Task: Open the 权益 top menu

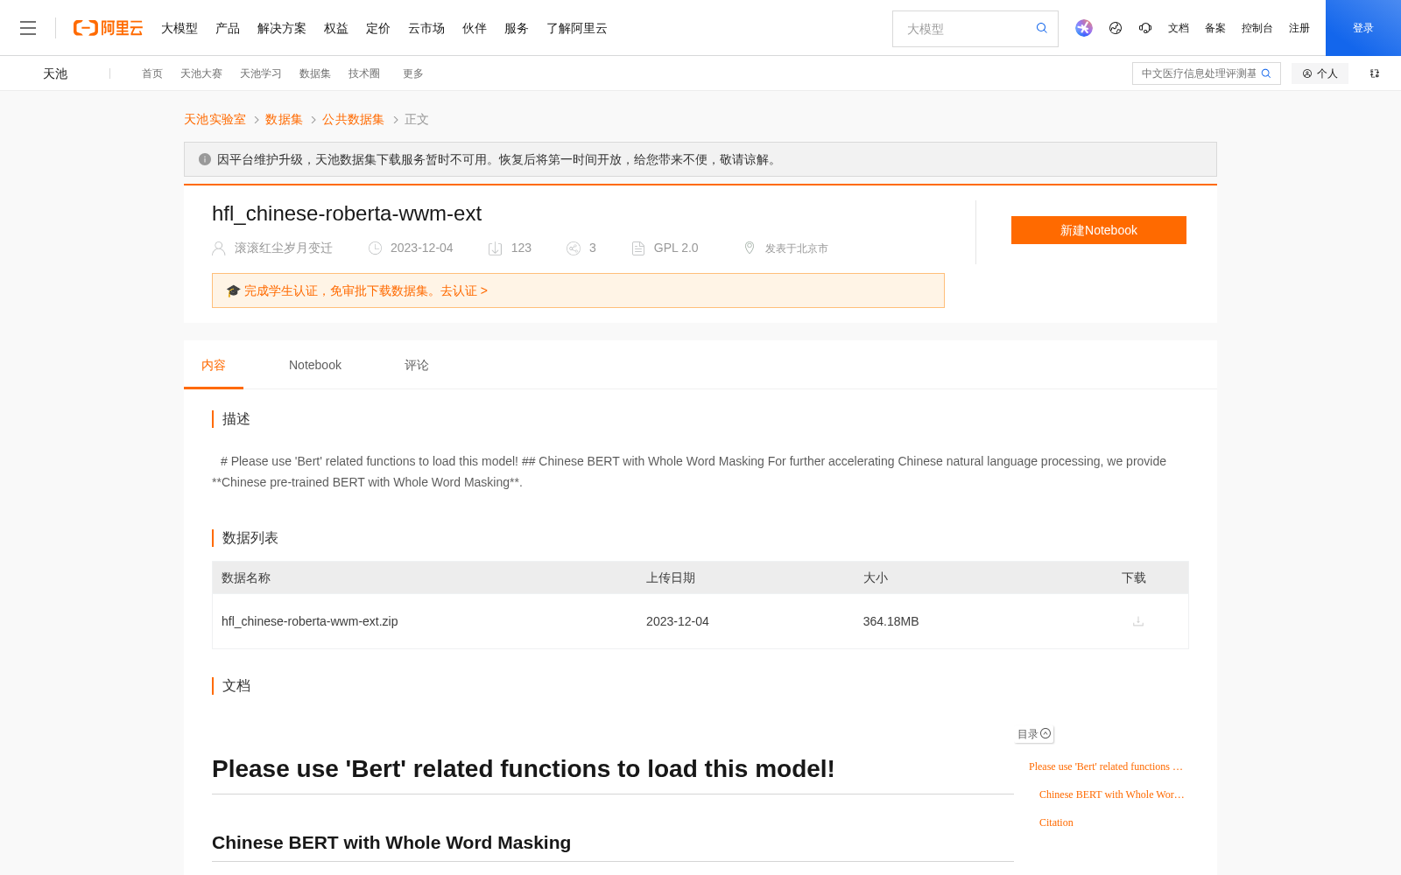Action: click(x=336, y=28)
